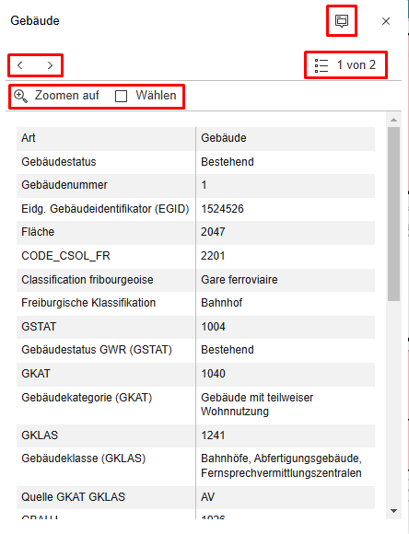The image size is (409, 534).
Task: Select the Gebäudestatus row label
Action: point(59,162)
